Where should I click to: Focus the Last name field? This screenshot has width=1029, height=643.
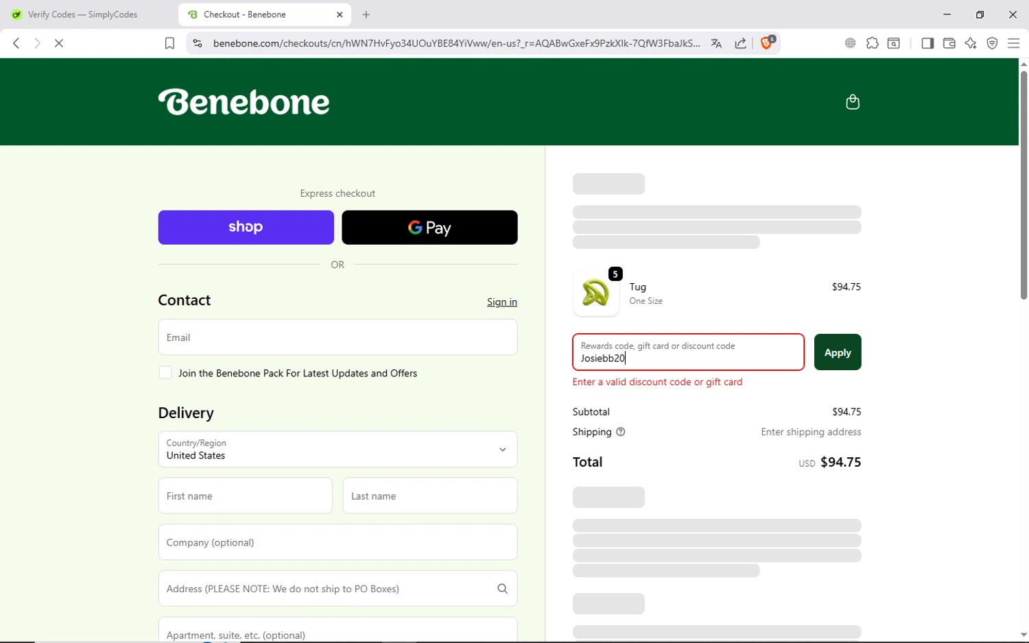[x=430, y=496]
